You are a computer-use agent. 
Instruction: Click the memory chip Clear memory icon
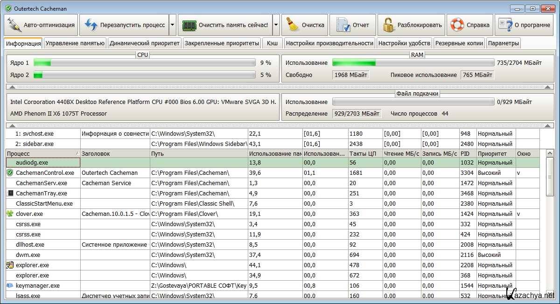pyautogui.click(x=189, y=25)
